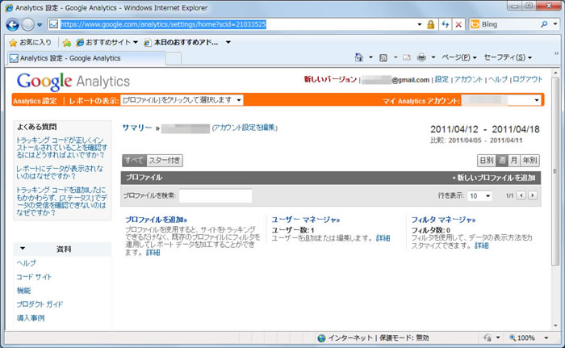Click the red Stop loading icon
The image size is (565, 348).
(x=458, y=24)
